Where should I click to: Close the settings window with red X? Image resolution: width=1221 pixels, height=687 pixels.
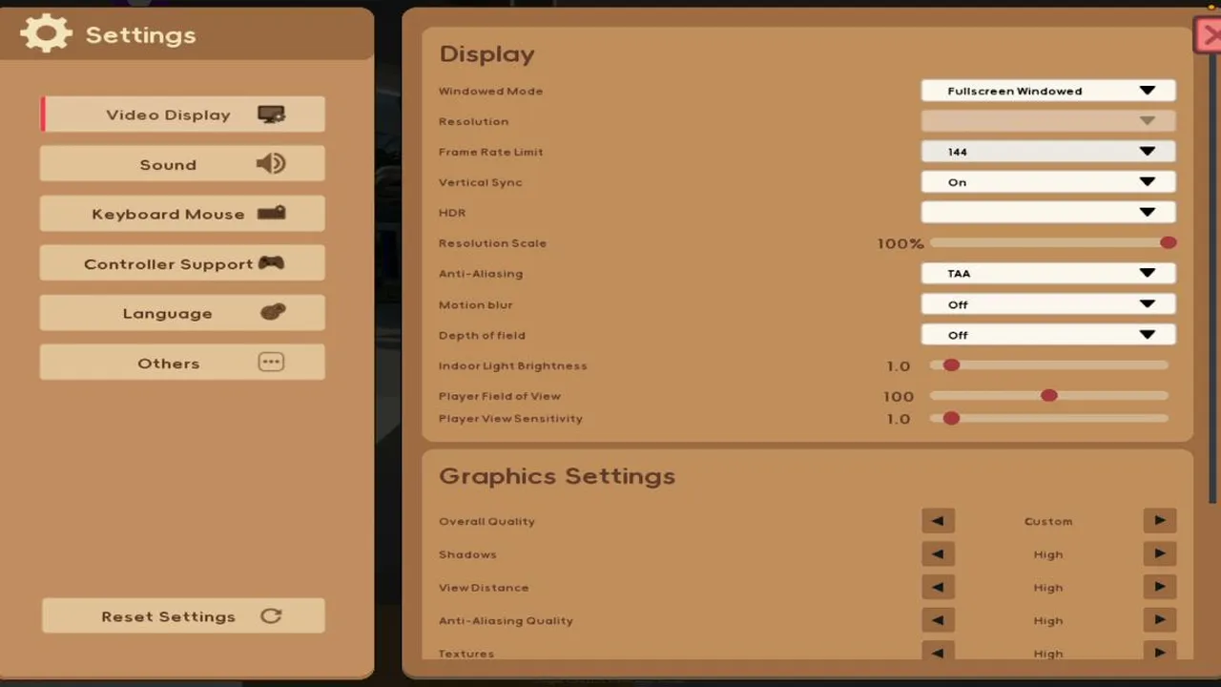point(1209,36)
